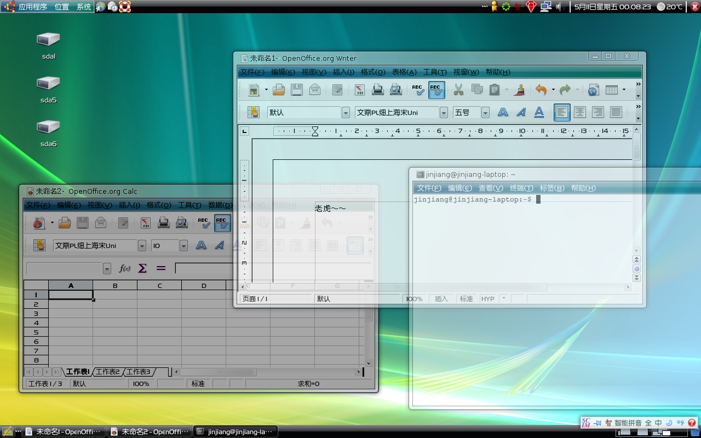The width and height of the screenshot is (701, 438).
Task: Toggle edit file mode in Writer
Action: click(x=337, y=90)
